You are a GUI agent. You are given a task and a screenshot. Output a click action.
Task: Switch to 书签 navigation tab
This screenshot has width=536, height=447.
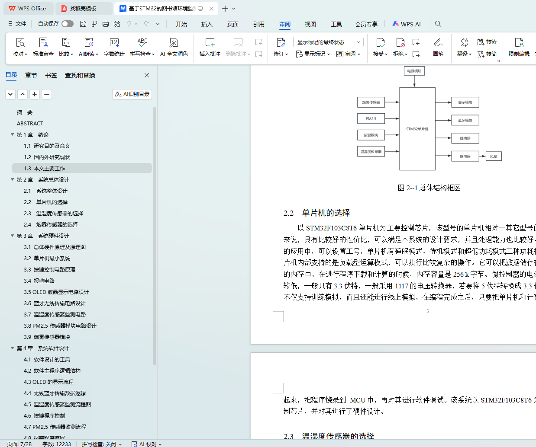pyautogui.click(x=51, y=75)
